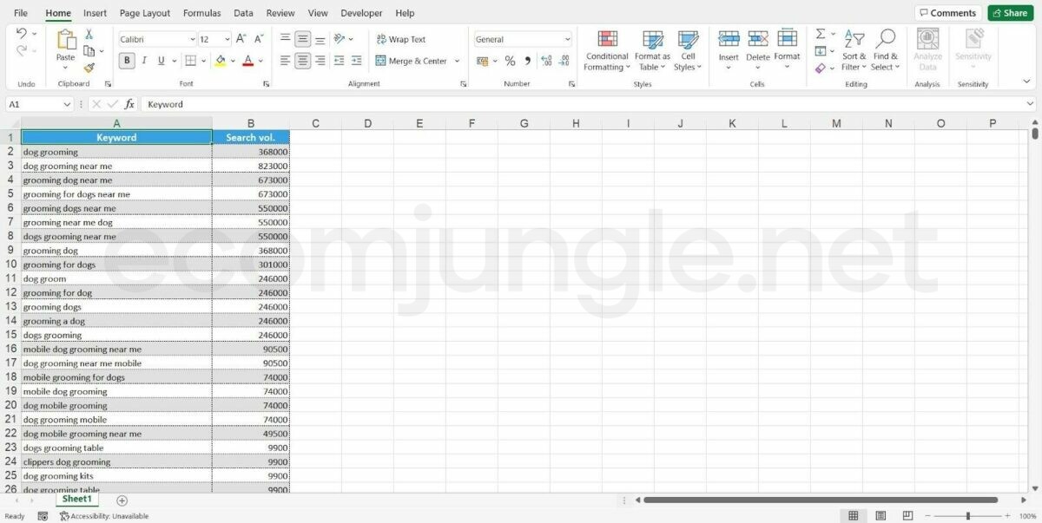Click the AutoSum sigma icon
Viewport: 1042px width, 523px height.
(821, 34)
